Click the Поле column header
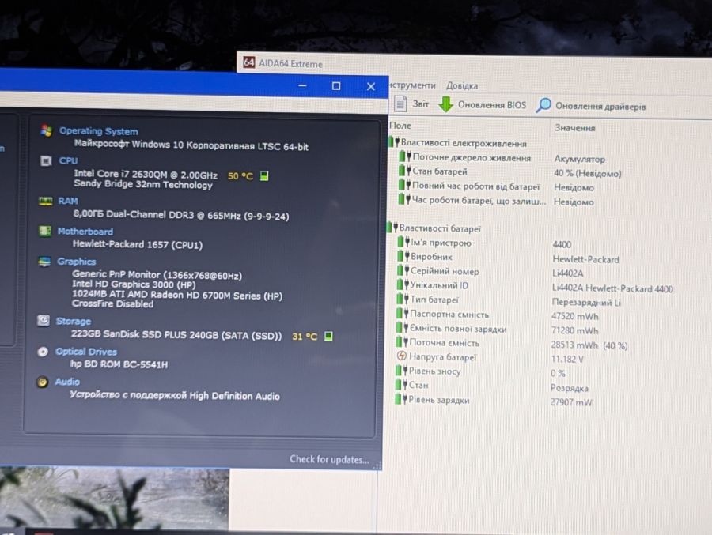This screenshot has width=712, height=535. pos(400,125)
